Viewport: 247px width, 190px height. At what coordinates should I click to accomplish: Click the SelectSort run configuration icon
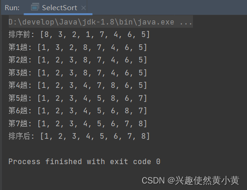(35, 7)
